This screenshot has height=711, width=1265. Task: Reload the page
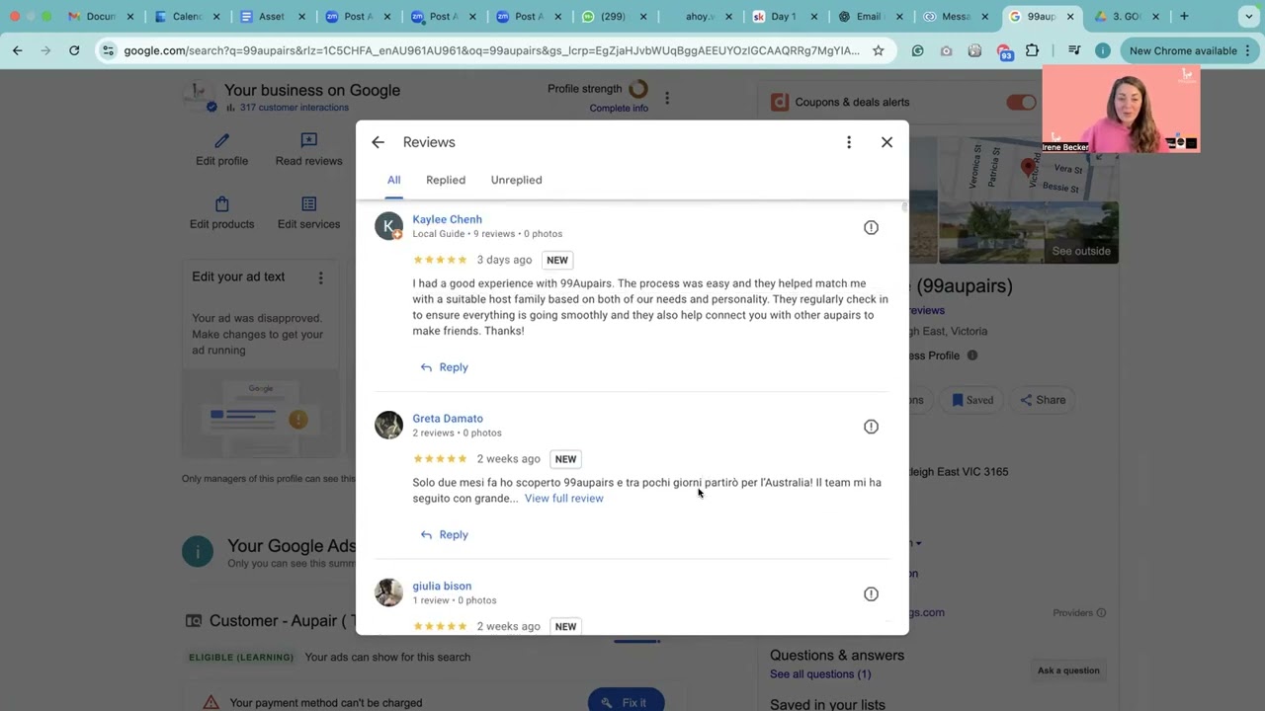[74, 51]
